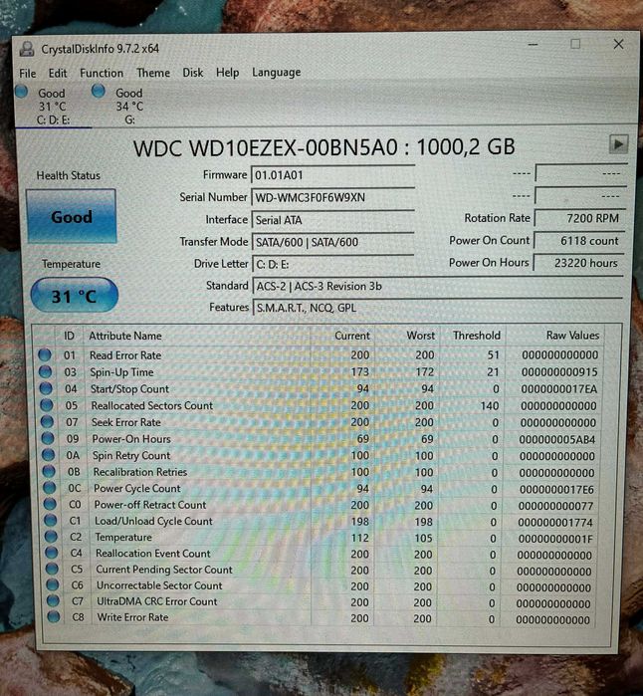Click the Standard field ACS-2
The width and height of the screenshot is (643, 696).
438,286
